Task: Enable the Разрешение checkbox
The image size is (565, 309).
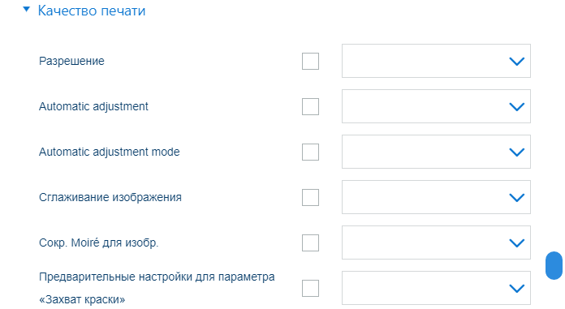Action: [x=310, y=61]
